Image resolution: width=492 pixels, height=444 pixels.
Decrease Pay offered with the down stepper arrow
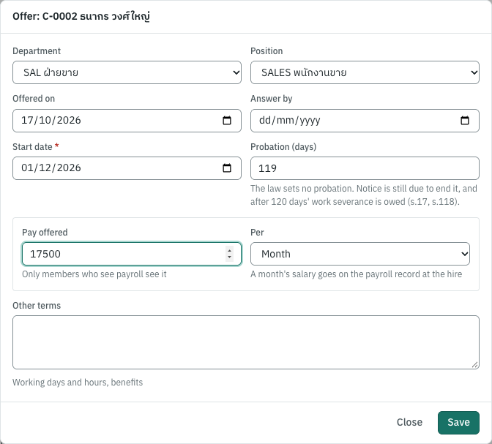(229, 257)
